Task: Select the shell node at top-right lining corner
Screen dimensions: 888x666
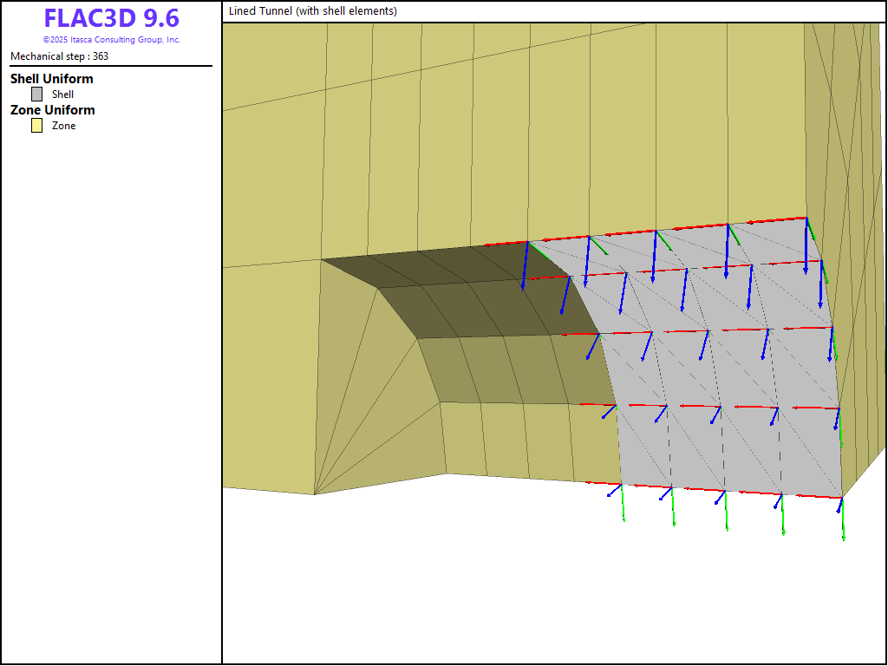Action: (806, 219)
